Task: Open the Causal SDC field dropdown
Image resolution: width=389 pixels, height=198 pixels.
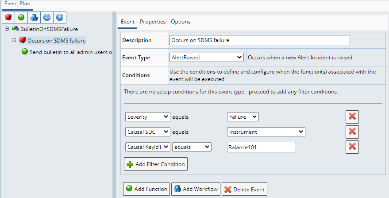Action: pos(148,132)
